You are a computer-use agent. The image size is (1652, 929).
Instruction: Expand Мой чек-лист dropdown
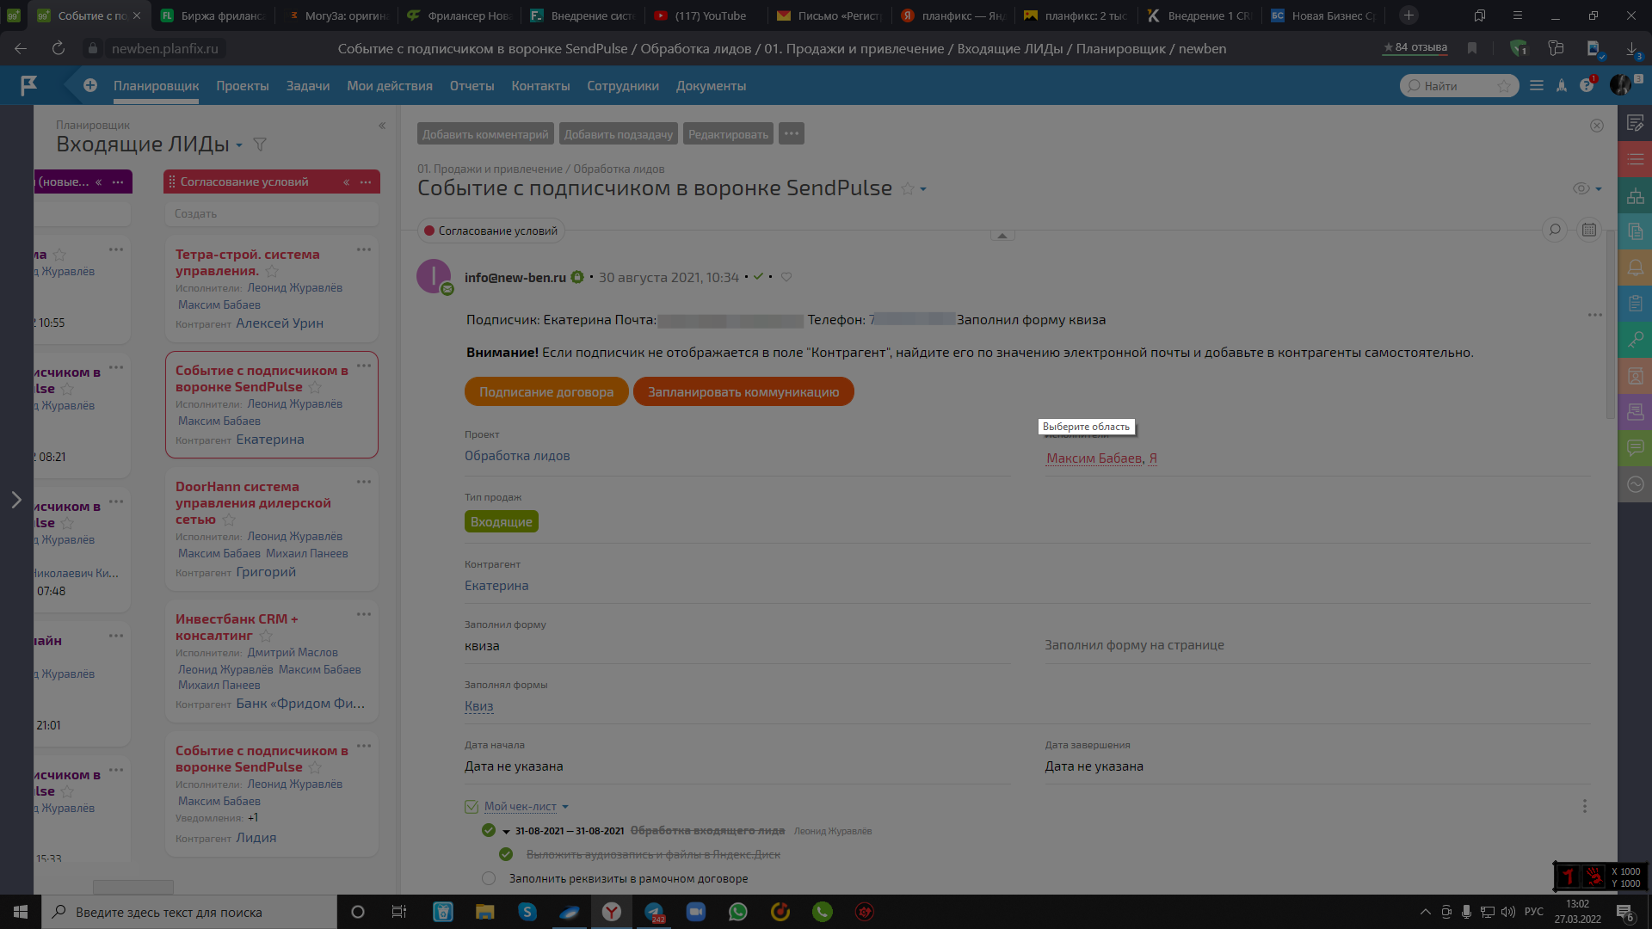[x=565, y=807]
